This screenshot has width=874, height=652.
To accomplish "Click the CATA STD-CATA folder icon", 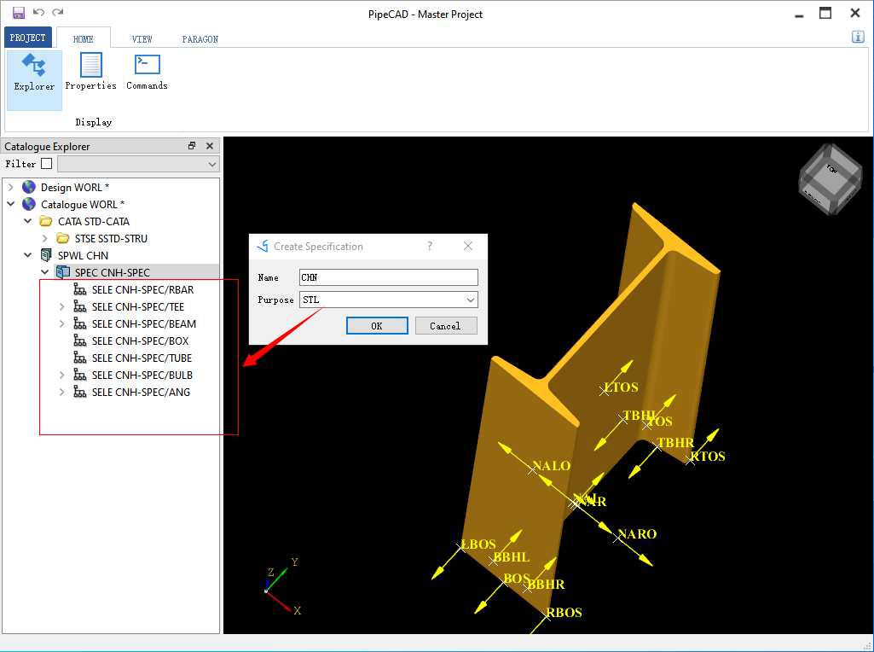I will pyautogui.click(x=46, y=221).
